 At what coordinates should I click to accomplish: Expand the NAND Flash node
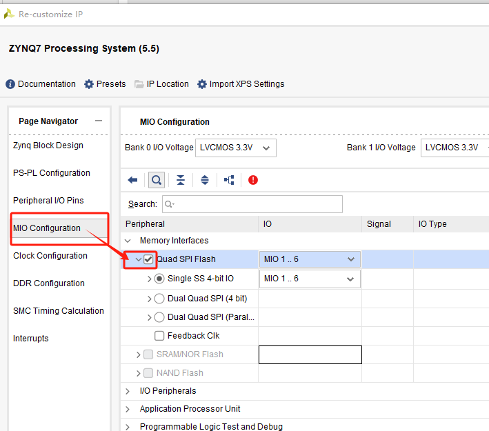139,373
